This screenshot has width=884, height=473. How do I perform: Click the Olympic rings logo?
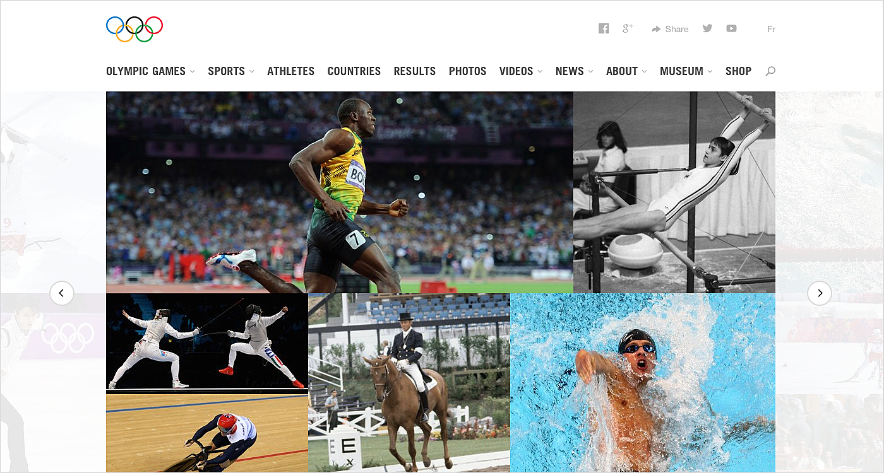click(x=134, y=29)
